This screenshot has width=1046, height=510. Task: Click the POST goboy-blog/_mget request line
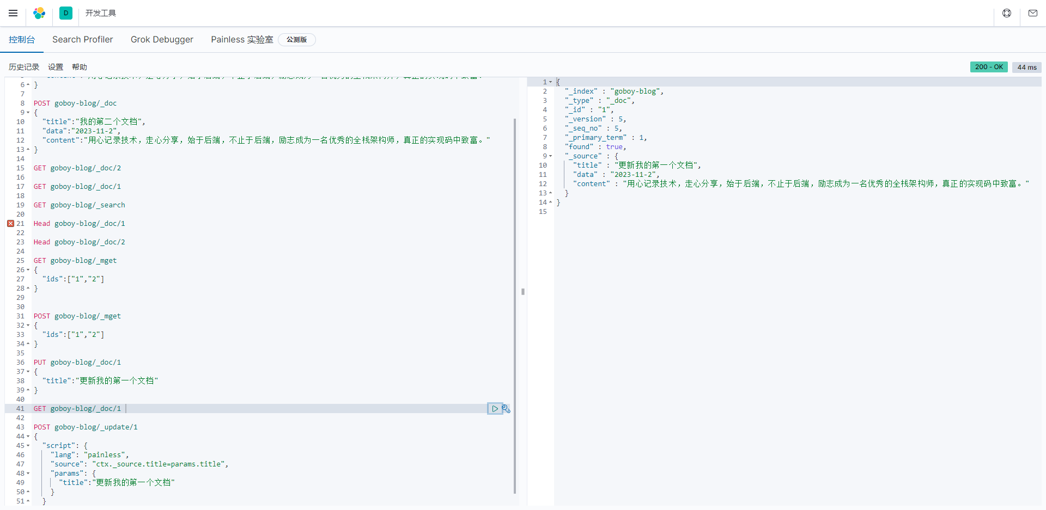[x=77, y=316]
